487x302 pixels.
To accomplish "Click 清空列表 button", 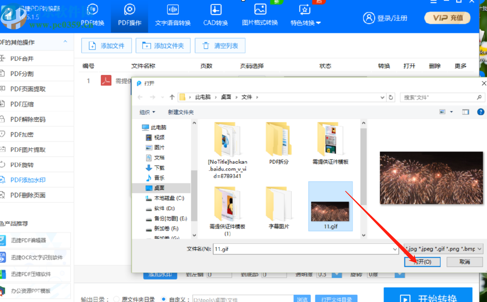I will coord(220,46).
